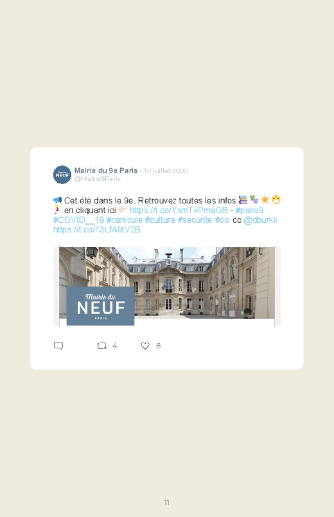
Task: Click the megaphone emoji in tweet
Action: (58, 200)
